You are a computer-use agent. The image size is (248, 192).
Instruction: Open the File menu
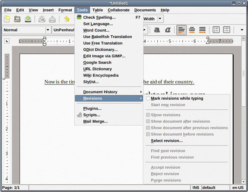coord(8,10)
